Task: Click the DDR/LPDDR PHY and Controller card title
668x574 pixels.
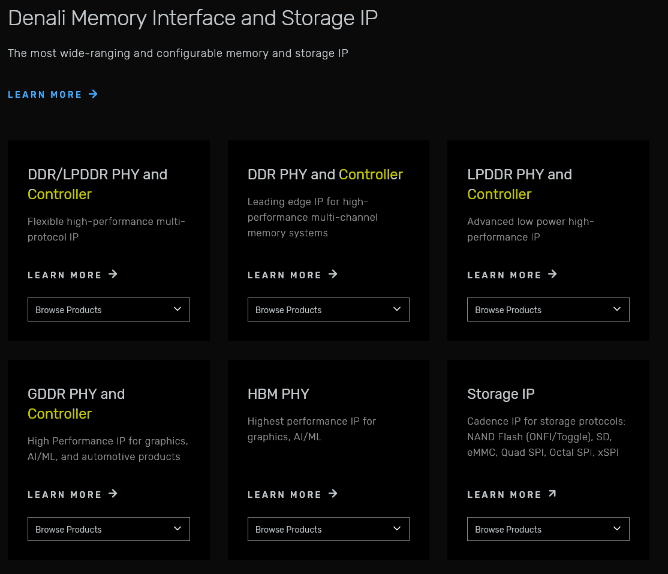Action: [x=98, y=184]
